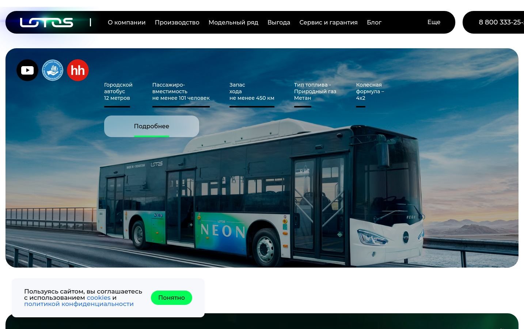
Task: Open the О компании menu
Action: click(126, 22)
